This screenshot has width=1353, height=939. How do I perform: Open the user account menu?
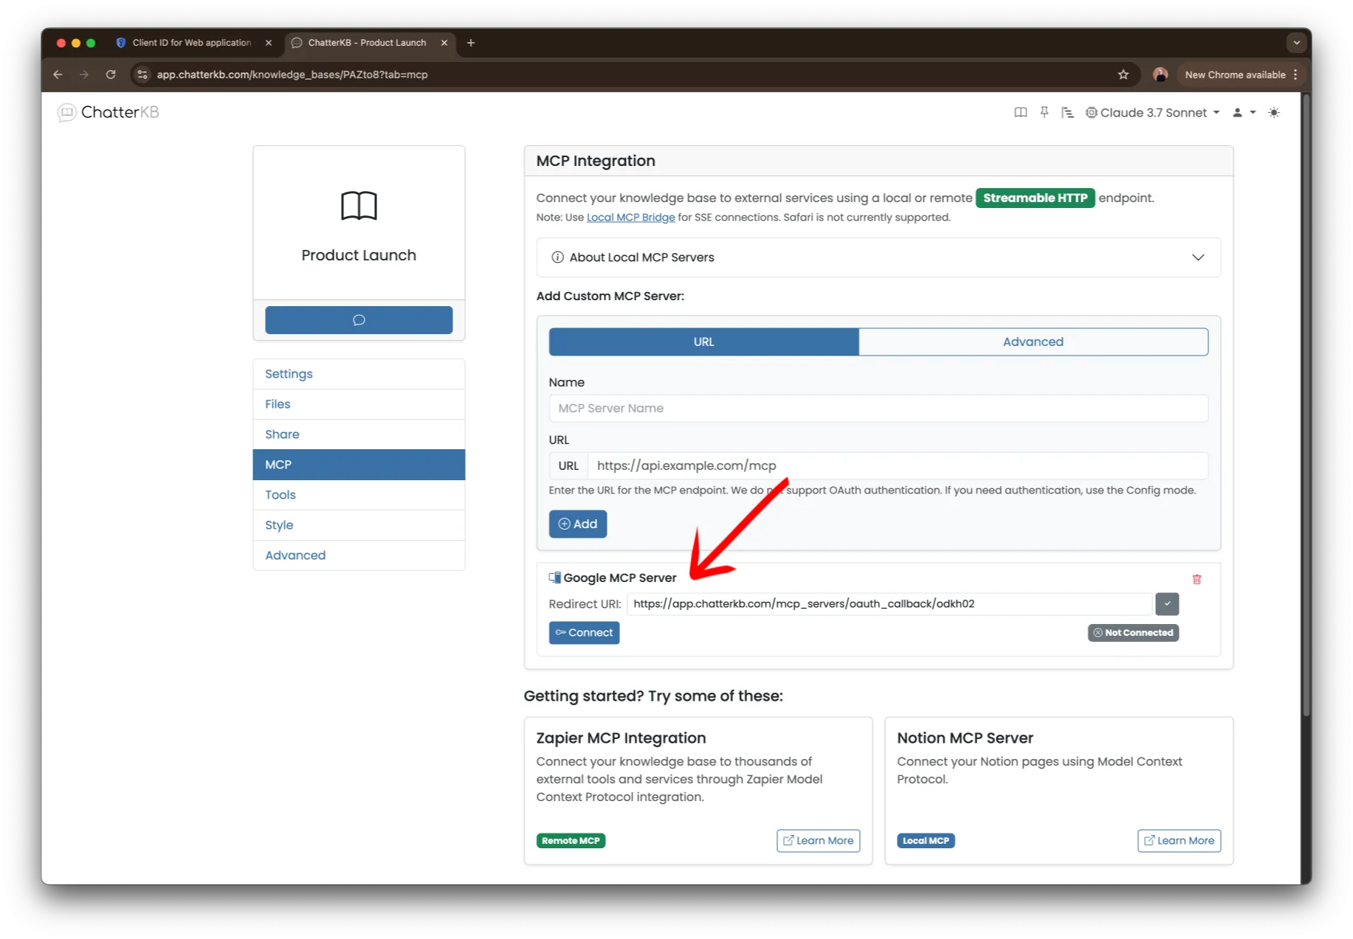(1244, 113)
